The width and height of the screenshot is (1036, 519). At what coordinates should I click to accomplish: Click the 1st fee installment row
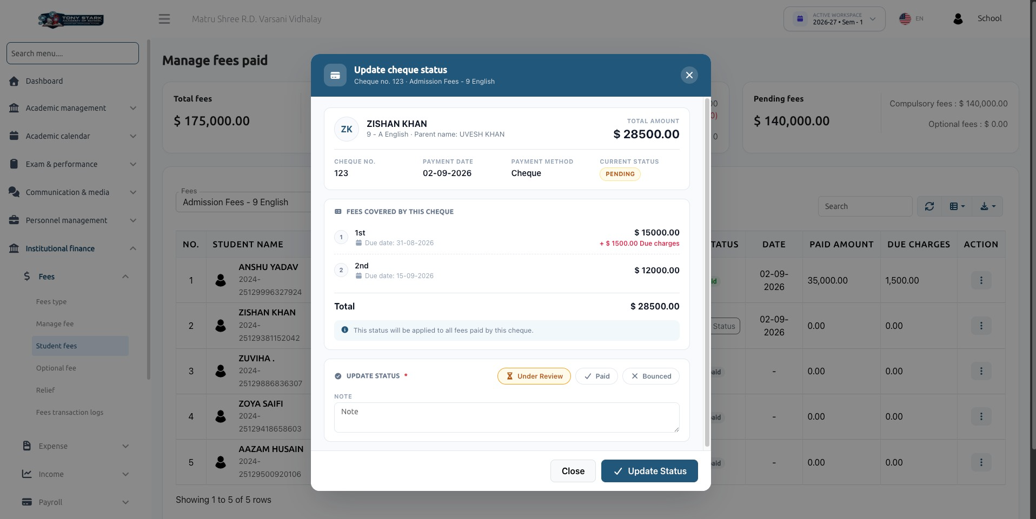507,238
